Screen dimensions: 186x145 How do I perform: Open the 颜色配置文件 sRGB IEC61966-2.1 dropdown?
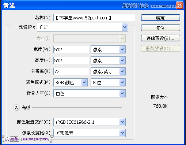(90, 122)
